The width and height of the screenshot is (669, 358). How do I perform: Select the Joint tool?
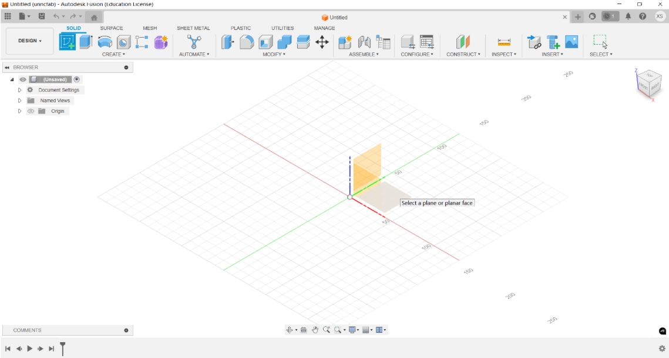364,42
